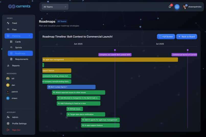
Task: Click the Back to Board button
Action: (187, 37)
